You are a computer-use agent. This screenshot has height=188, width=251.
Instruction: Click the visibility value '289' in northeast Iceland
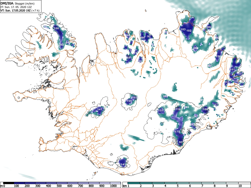point(196,48)
